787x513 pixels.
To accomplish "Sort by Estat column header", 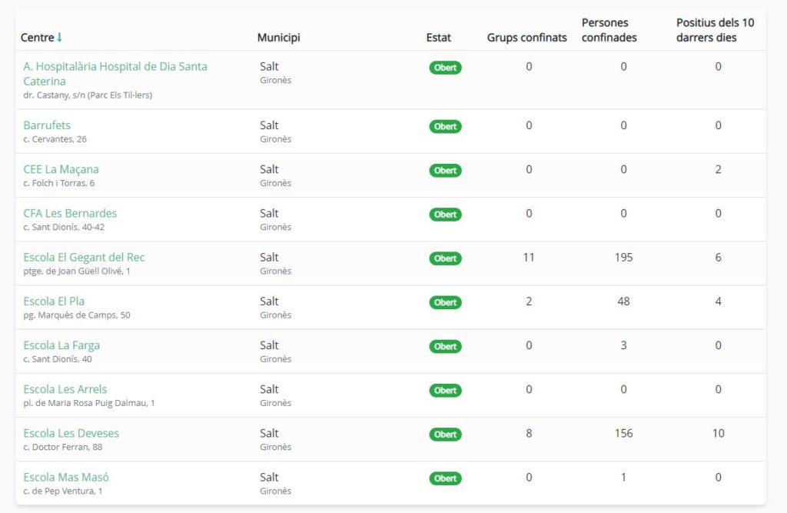I will click(x=438, y=38).
